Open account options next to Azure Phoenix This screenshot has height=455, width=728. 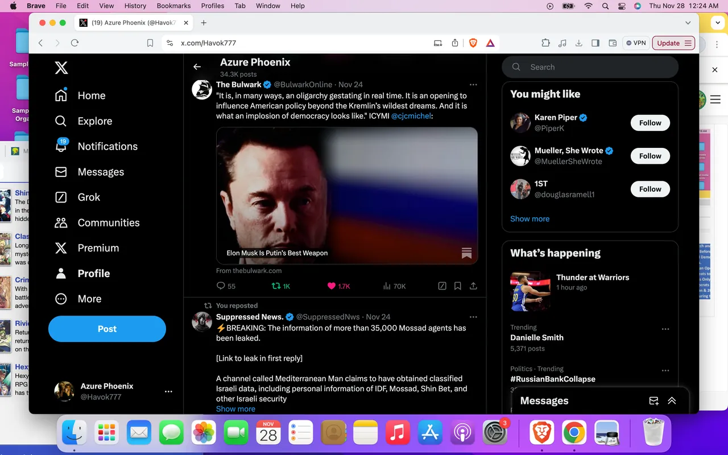(x=168, y=391)
